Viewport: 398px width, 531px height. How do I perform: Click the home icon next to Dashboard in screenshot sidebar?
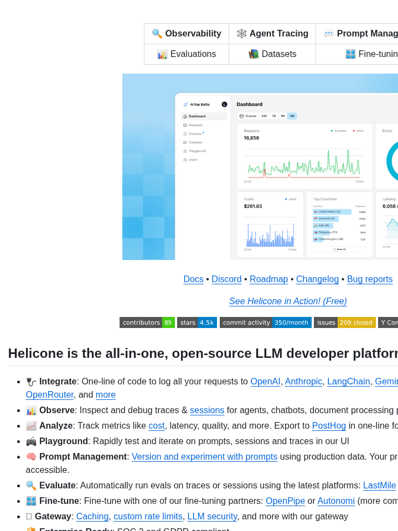click(x=185, y=116)
